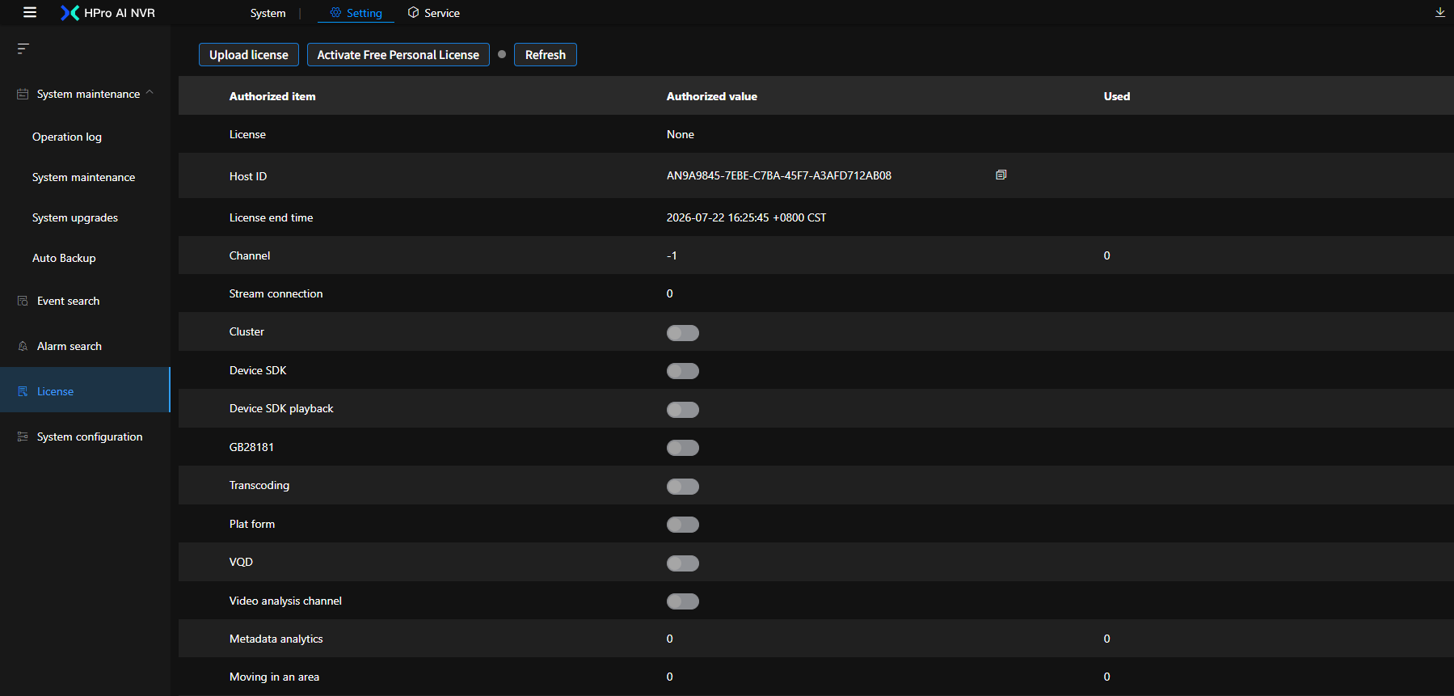Click Activate Free Personal License button
Screen dimensions: 1454x696
398,54
